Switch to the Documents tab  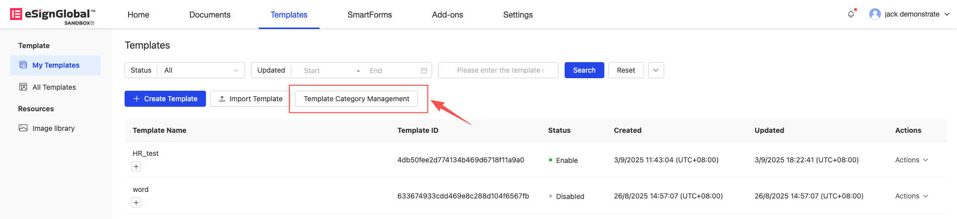(209, 15)
